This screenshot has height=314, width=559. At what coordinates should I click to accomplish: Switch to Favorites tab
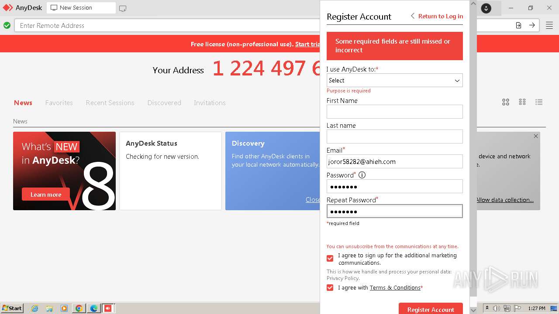point(59,103)
